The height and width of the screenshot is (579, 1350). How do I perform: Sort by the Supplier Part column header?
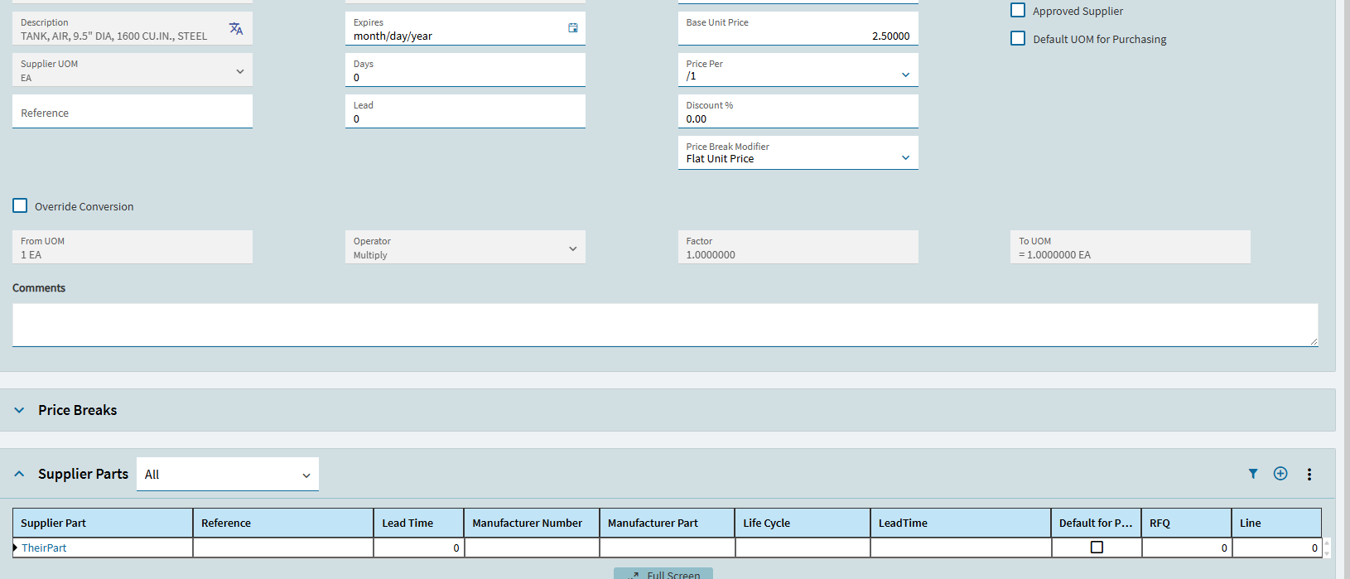tap(103, 523)
